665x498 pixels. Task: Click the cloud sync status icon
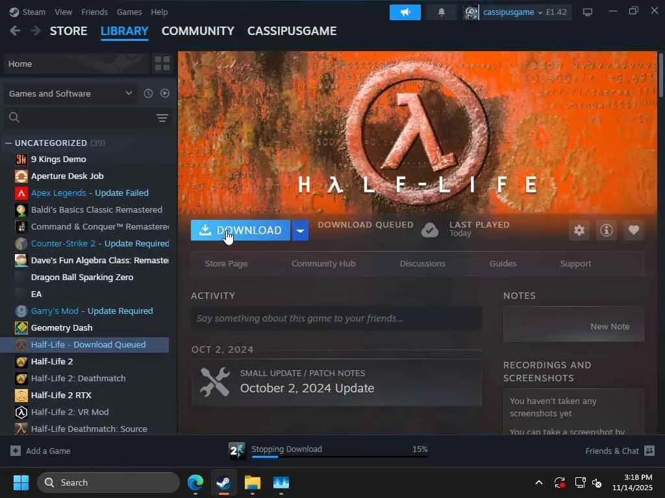(430, 230)
